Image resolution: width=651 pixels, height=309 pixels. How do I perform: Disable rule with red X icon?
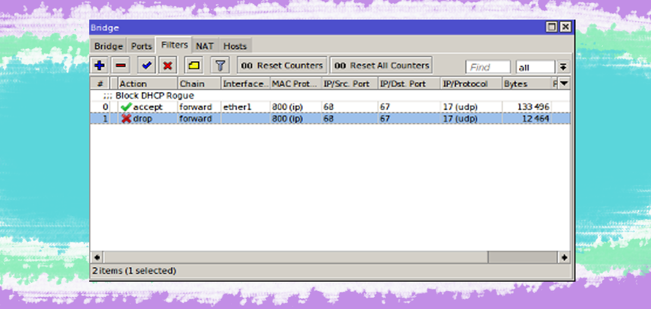[167, 65]
